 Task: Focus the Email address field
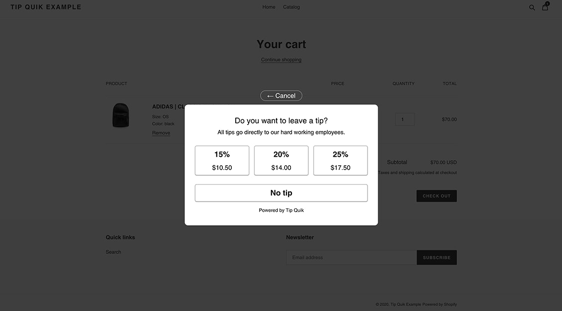coord(351,257)
